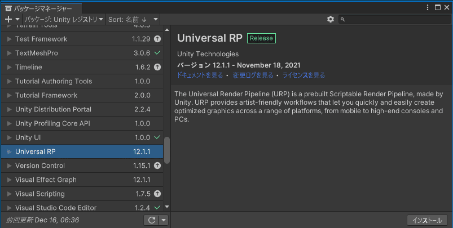This screenshot has height=228, width=453.
Task: Select the Tutorial Framework package
Action: coord(82,95)
